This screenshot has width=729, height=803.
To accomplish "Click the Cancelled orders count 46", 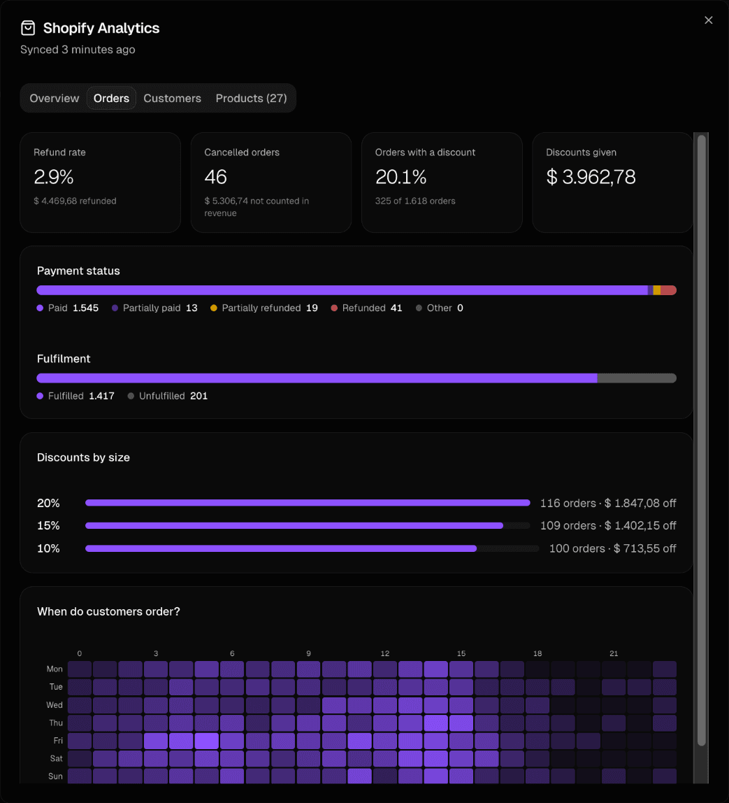I will [215, 177].
